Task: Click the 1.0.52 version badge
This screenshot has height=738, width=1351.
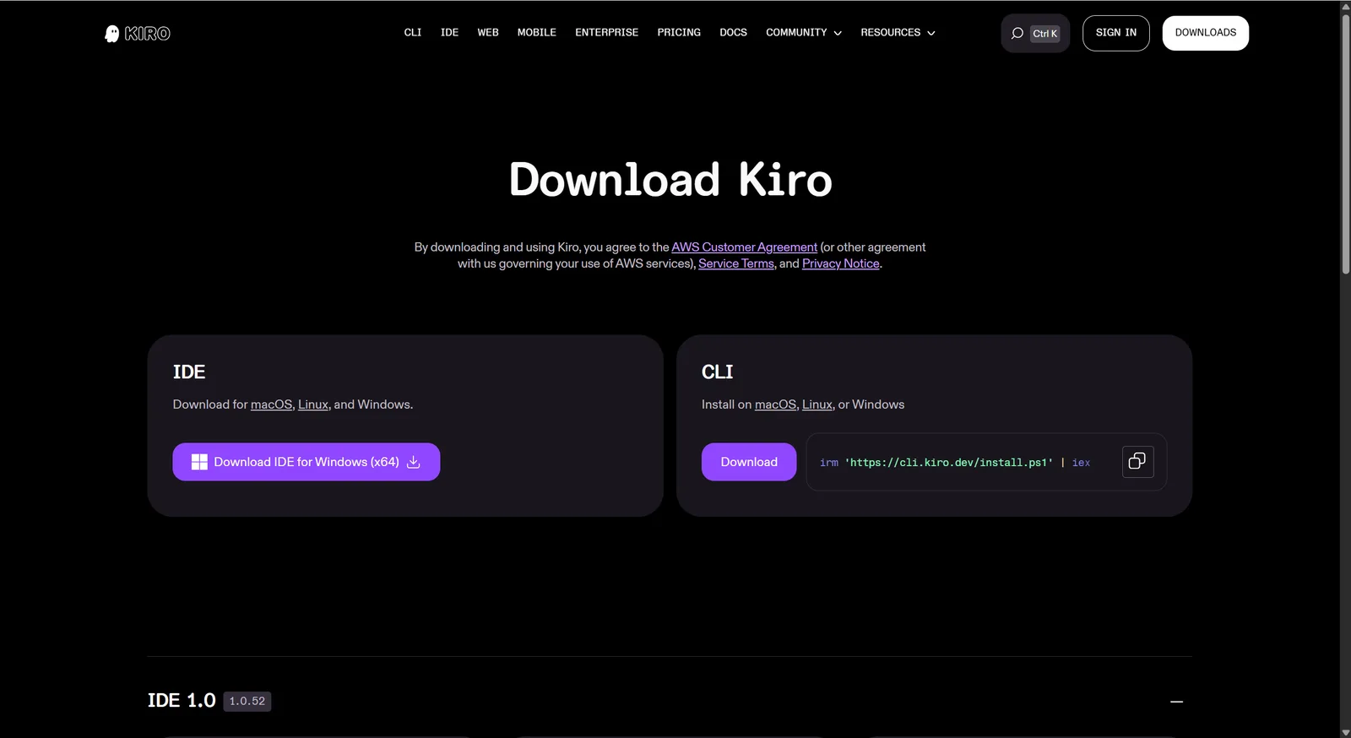Action: point(247,701)
